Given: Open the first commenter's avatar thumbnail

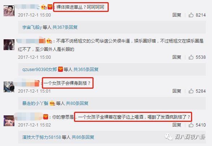Looking at the screenshot, I should coord(9,11).
